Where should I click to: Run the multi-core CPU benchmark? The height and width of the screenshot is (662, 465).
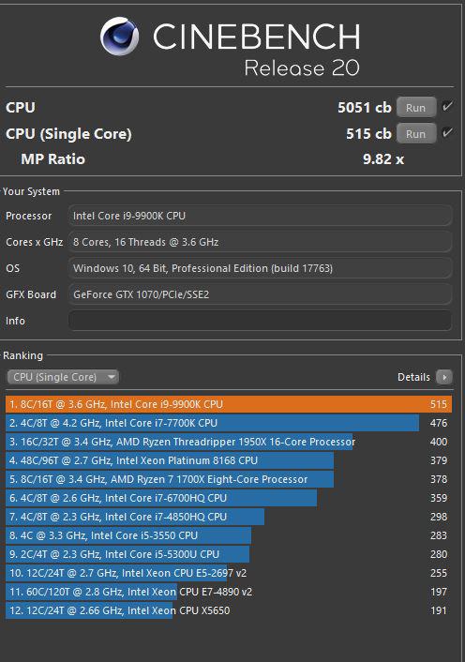point(415,108)
